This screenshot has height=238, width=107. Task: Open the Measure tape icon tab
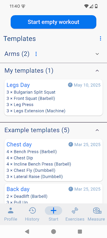[x=97, y=211]
